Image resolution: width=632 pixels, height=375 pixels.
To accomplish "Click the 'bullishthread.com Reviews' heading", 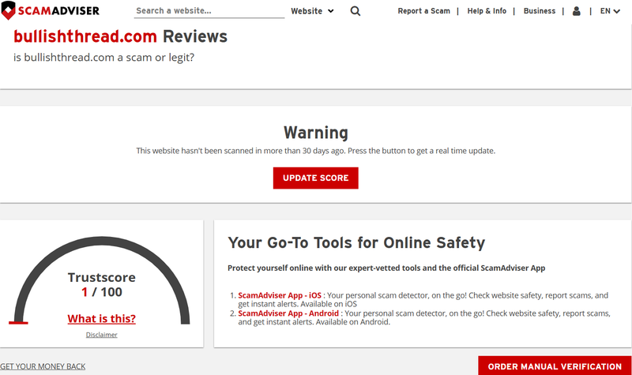I will pos(120,36).
